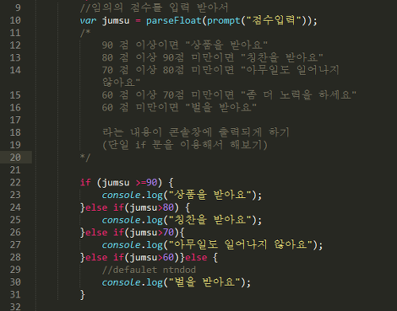Click the comment (단일 if 문을 이용해서 해보기)

(185, 145)
